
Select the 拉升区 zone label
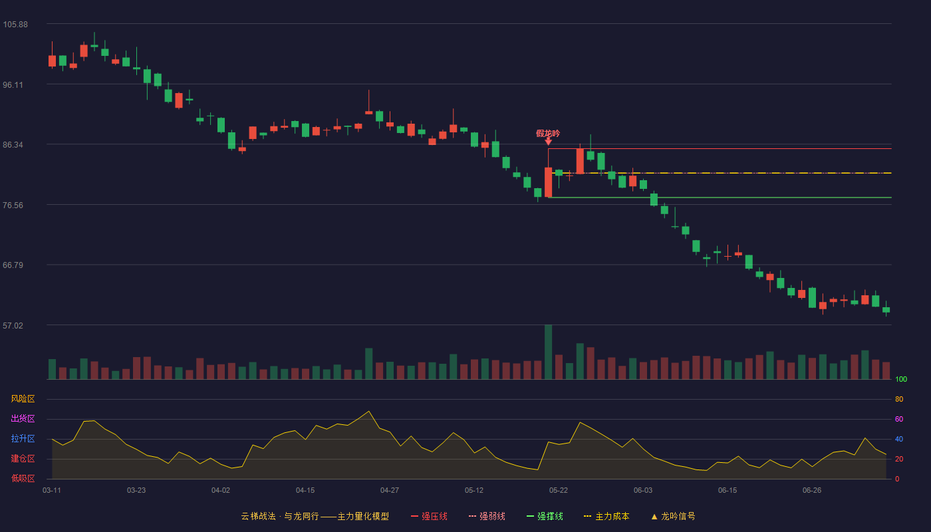click(x=23, y=439)
